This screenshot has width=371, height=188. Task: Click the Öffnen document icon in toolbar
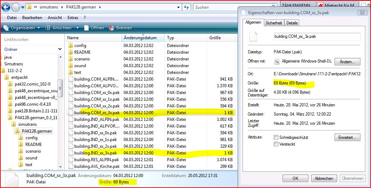86,28
